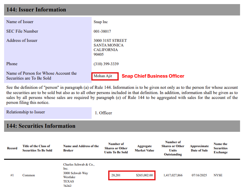
Task: Select the 'SEC File Number' label
Action: tap(22, 31)
